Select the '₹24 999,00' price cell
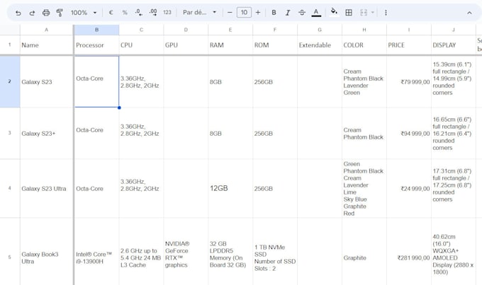This screenshot has width=482, height=285. 409,188
